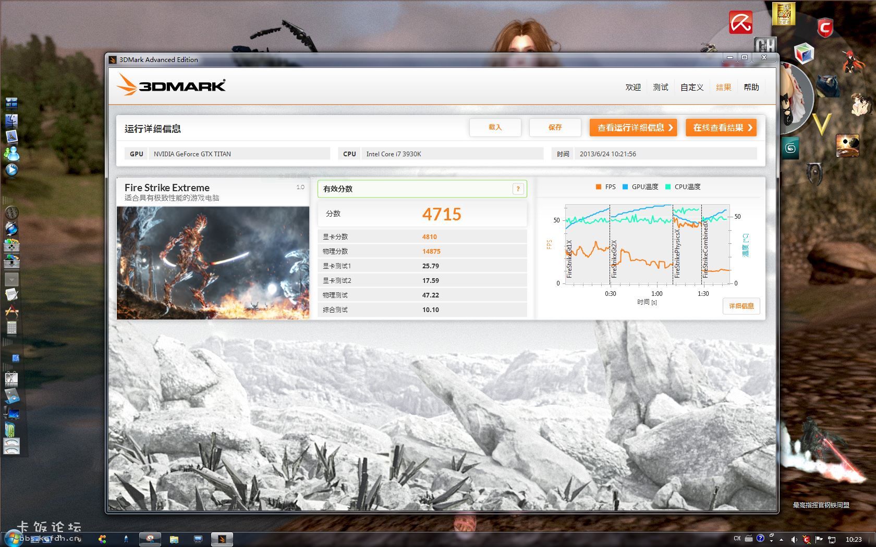
Task: Open the golden V desktop icon
Action: coord(822,125)
